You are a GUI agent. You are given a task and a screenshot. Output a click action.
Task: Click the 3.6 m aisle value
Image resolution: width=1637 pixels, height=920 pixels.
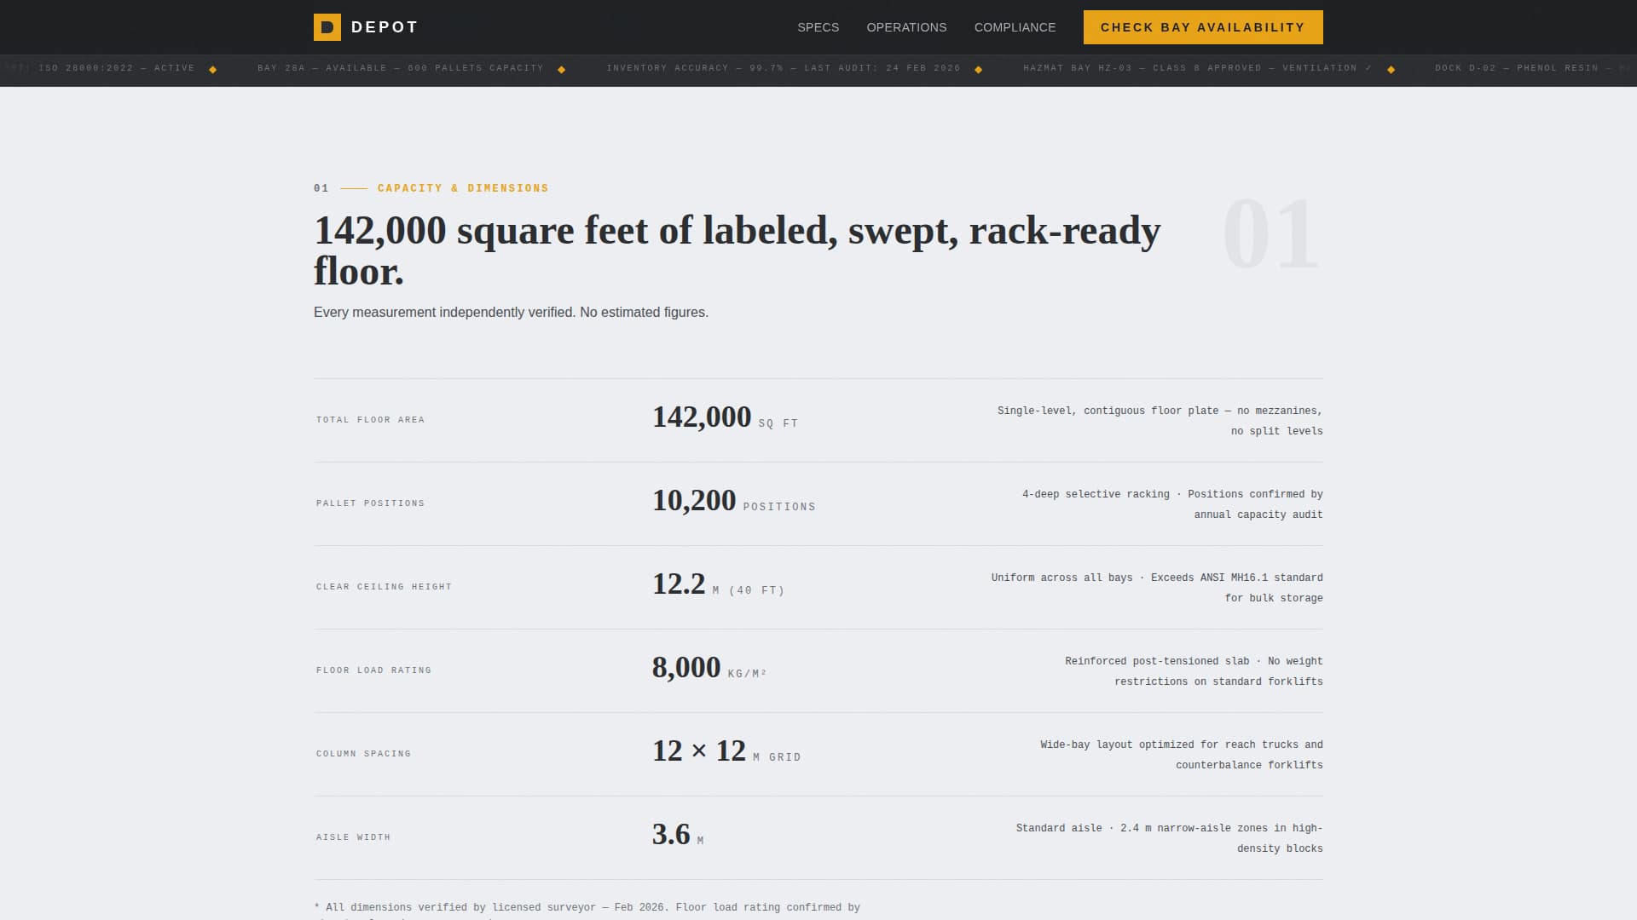pos(678,835)
